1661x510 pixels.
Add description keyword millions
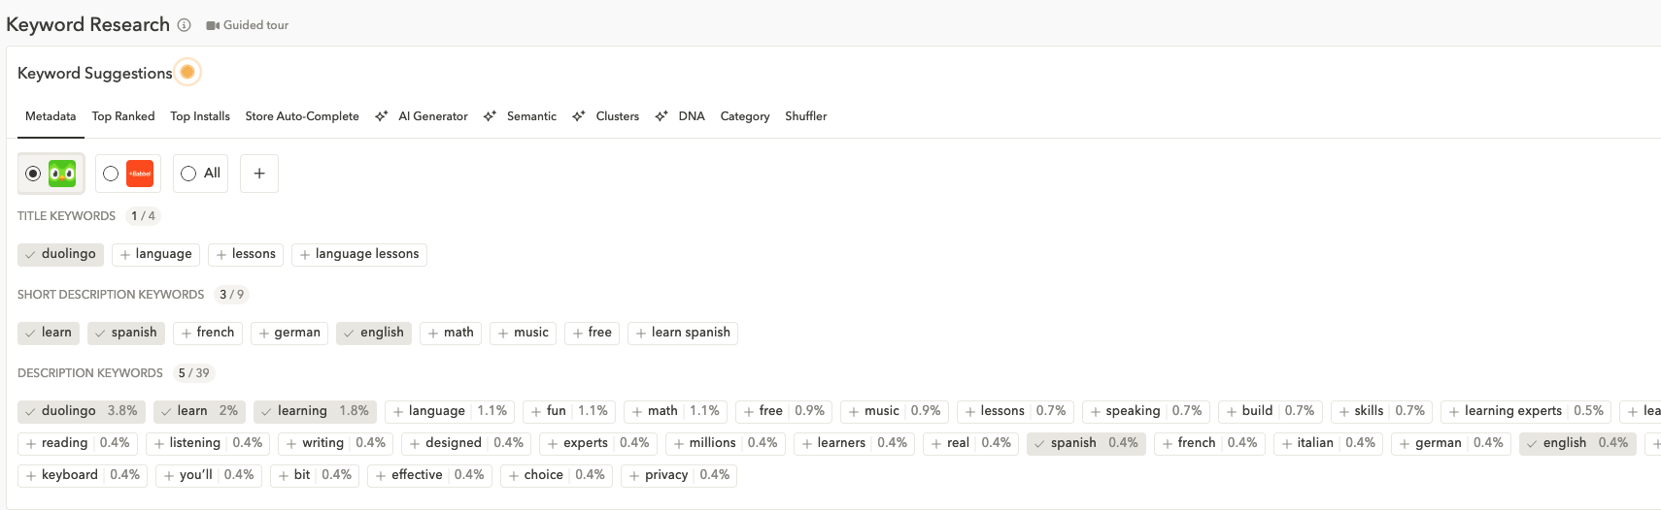tap(726, 443)
